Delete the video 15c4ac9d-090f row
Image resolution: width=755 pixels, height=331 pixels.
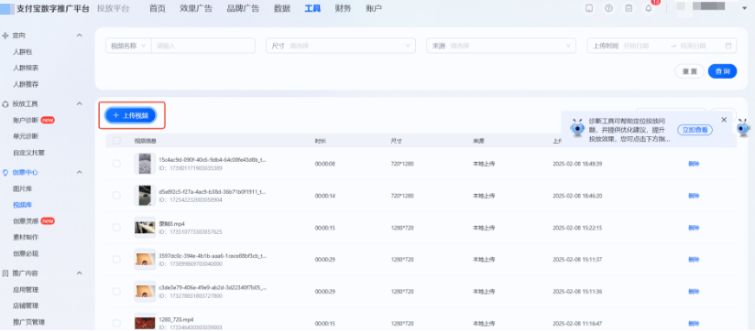pyautogui.click(x=694, y=164)
